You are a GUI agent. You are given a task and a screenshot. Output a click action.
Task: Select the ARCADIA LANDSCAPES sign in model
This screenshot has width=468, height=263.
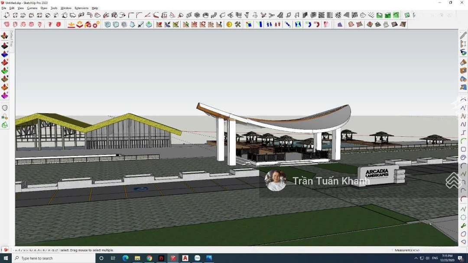[378, 173]
